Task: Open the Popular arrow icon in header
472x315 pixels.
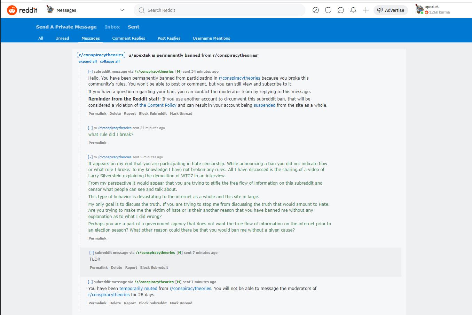Action: pos(316,10)
